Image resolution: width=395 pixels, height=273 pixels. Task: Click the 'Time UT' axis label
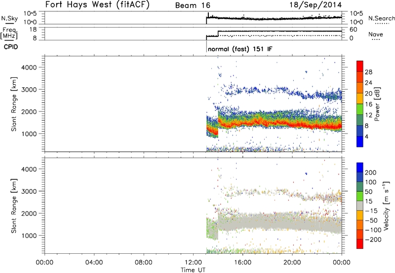[193, 270]
